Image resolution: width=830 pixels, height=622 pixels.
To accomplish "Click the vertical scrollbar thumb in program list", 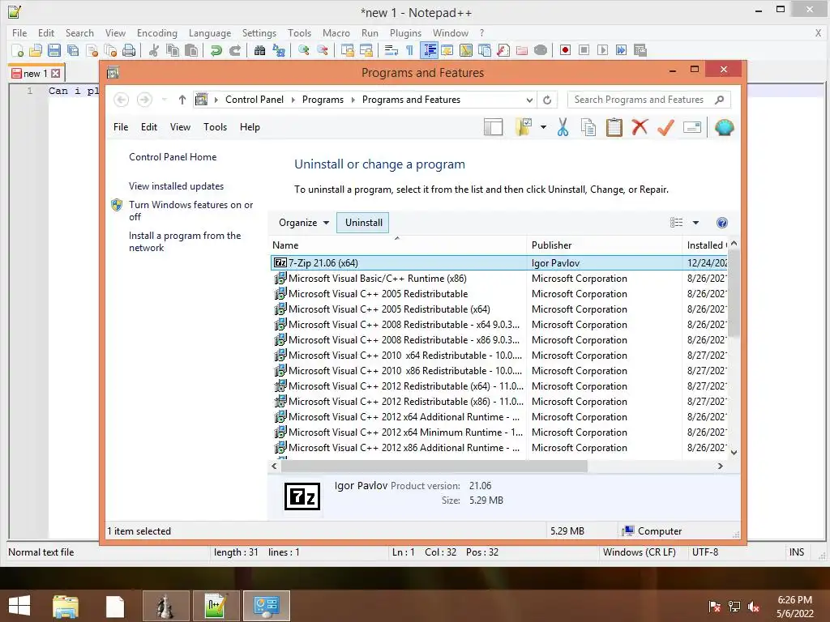I will pyautogui.click(x=734, y=293).
